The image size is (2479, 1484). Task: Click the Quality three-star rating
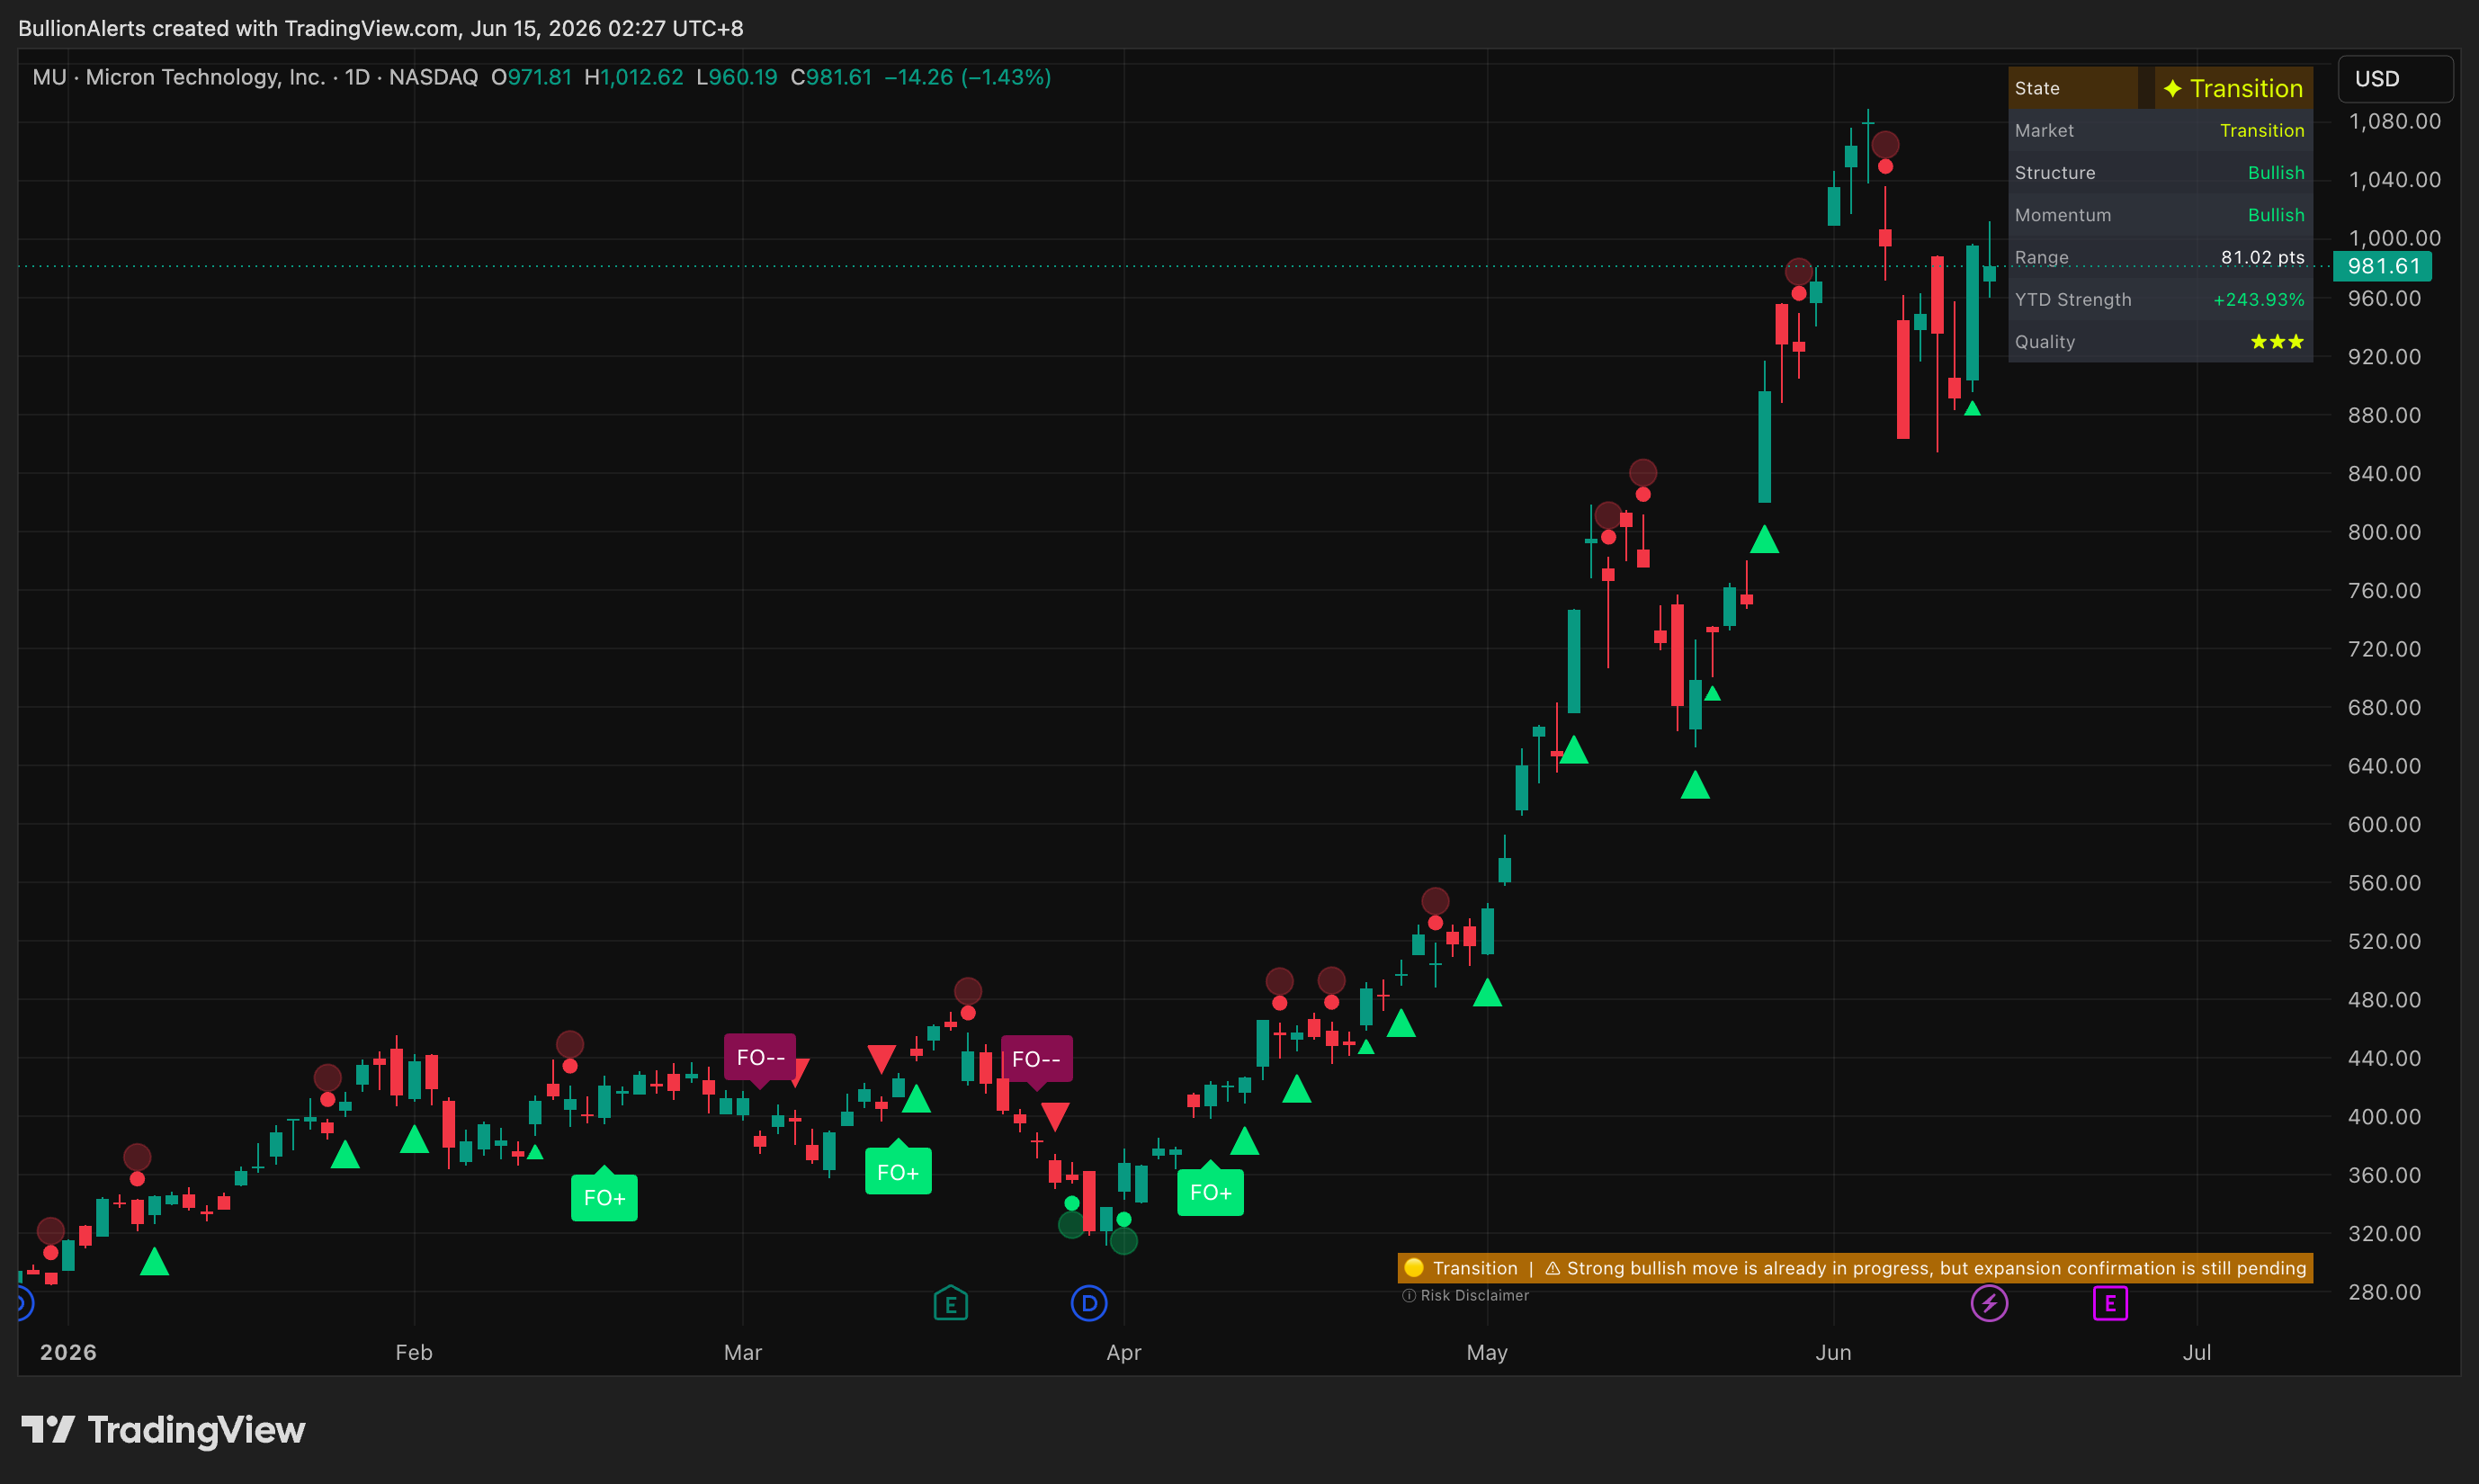point(2277,342)
